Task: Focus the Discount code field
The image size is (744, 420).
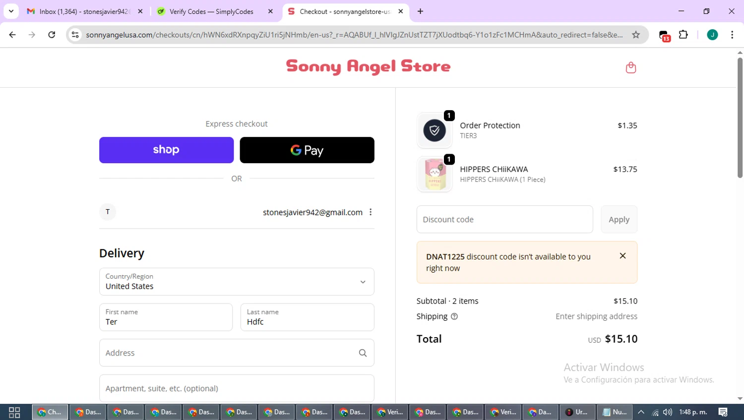Action: (505, 219)
